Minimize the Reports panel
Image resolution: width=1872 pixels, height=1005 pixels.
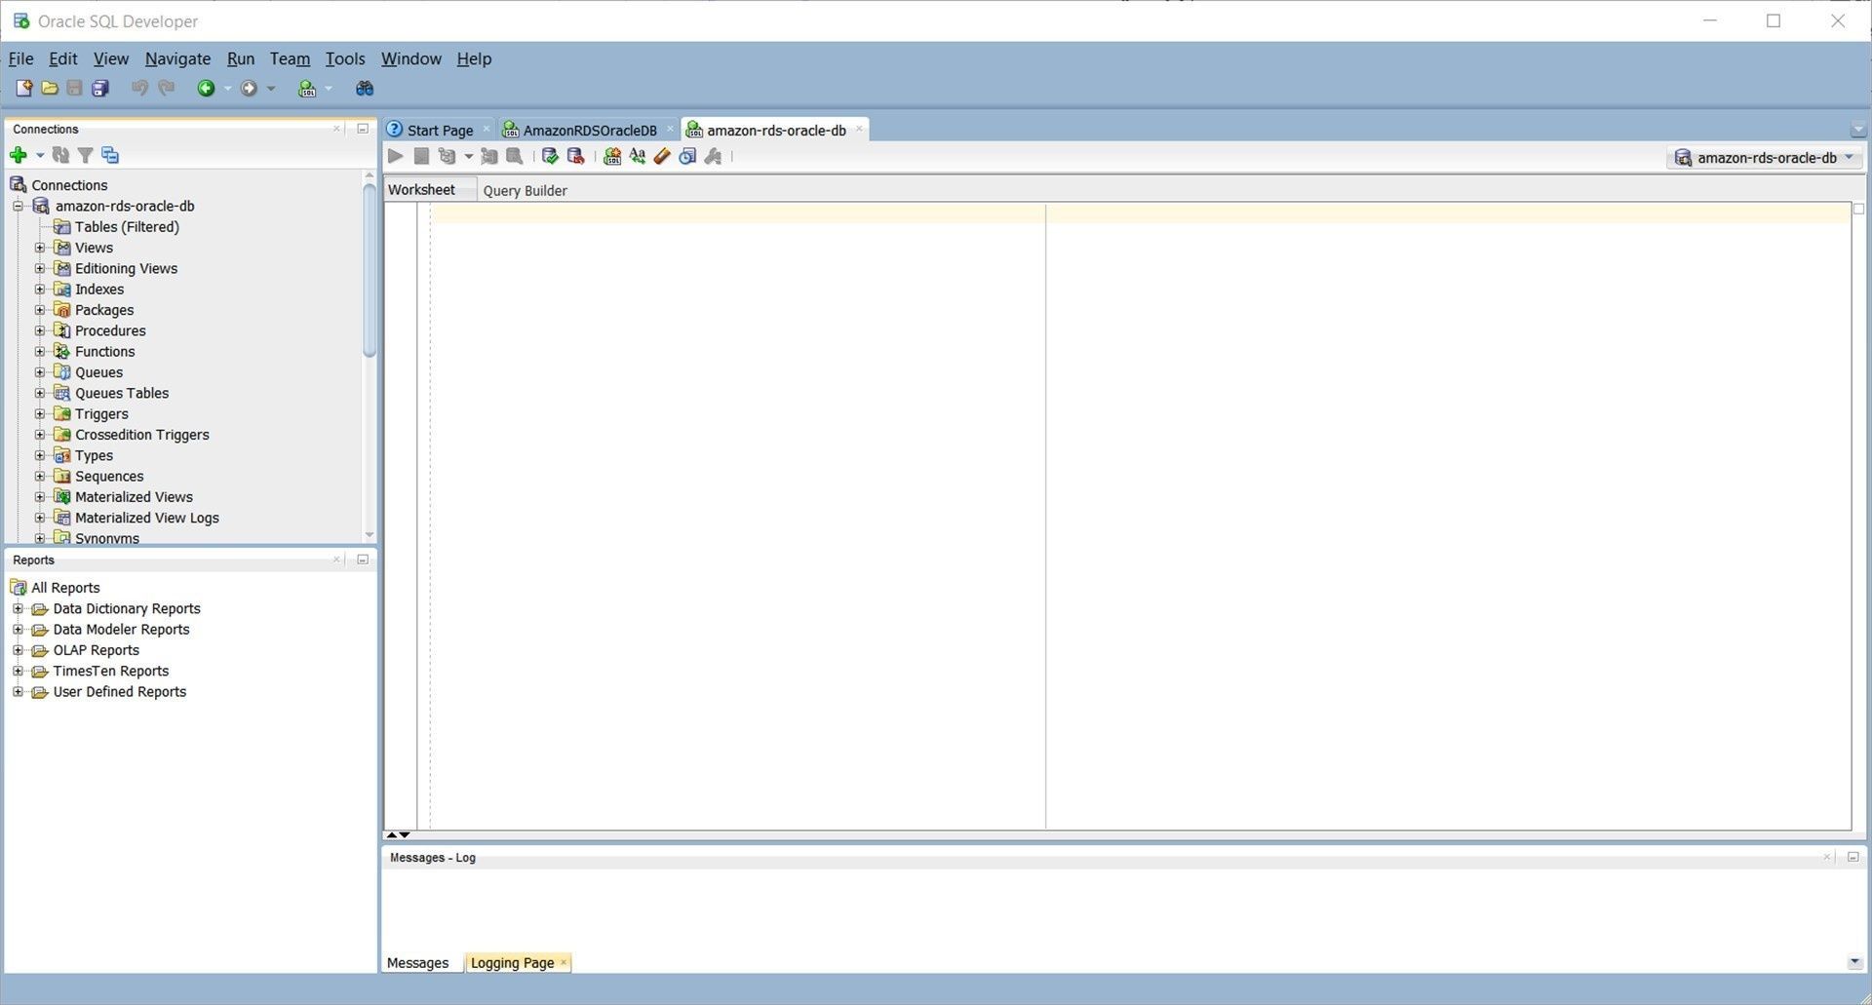click(363, 560)
